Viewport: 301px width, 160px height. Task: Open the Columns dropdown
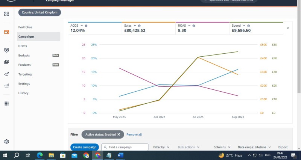click(x=222, y=147)
